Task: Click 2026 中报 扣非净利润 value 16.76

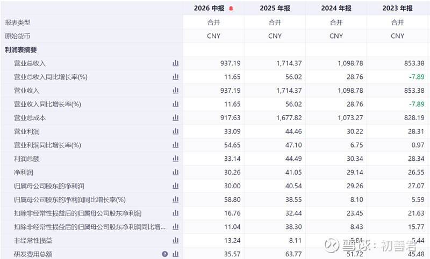Action: (232, 213)
